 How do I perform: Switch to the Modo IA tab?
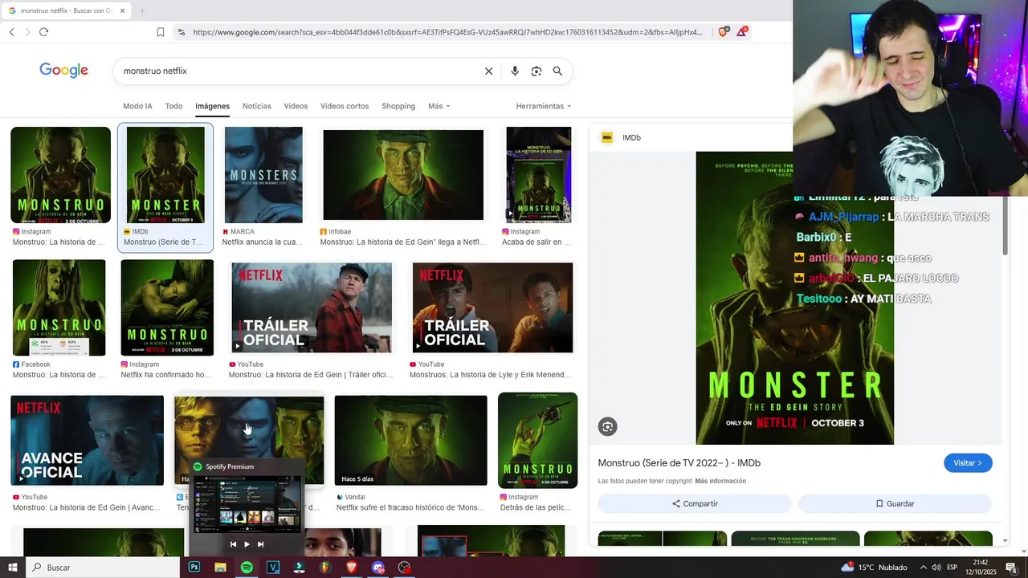point(137,106)
